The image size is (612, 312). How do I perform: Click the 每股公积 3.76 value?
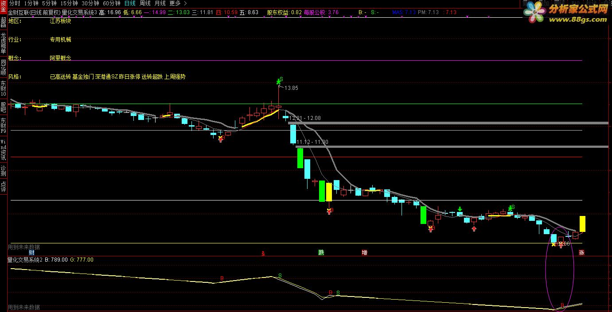(321, 12)
